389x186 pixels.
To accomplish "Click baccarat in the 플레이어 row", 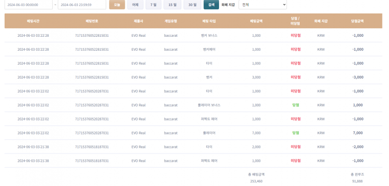I will pos(171,133).
